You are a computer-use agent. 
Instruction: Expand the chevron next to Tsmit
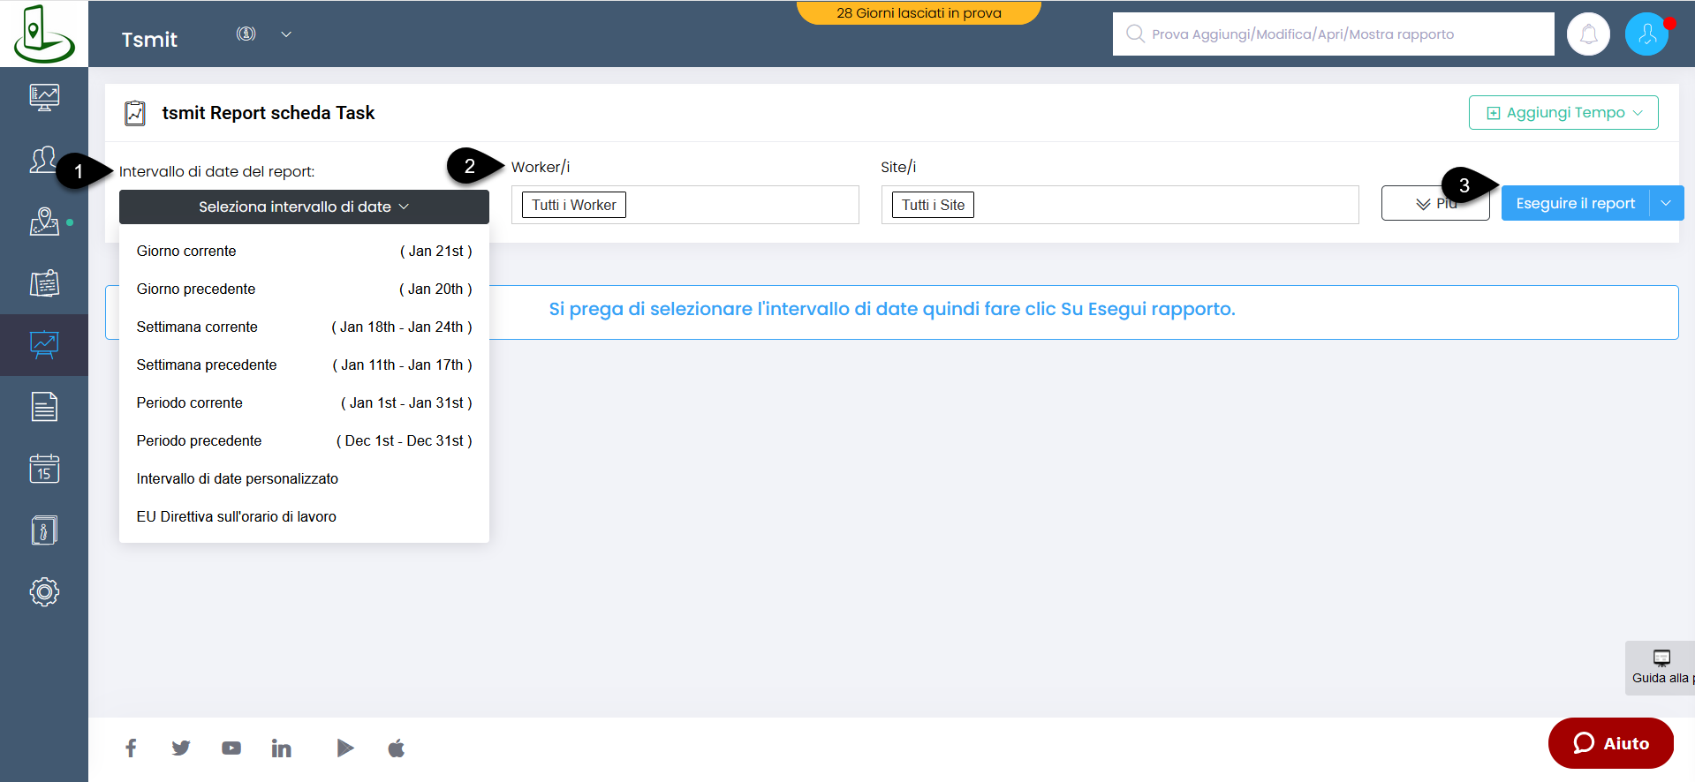[286, 34]
